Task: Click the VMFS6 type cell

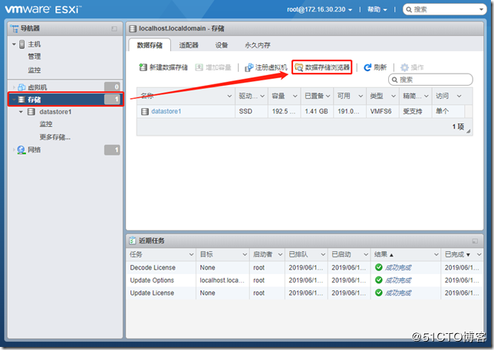Action: [x=381, y=111]
